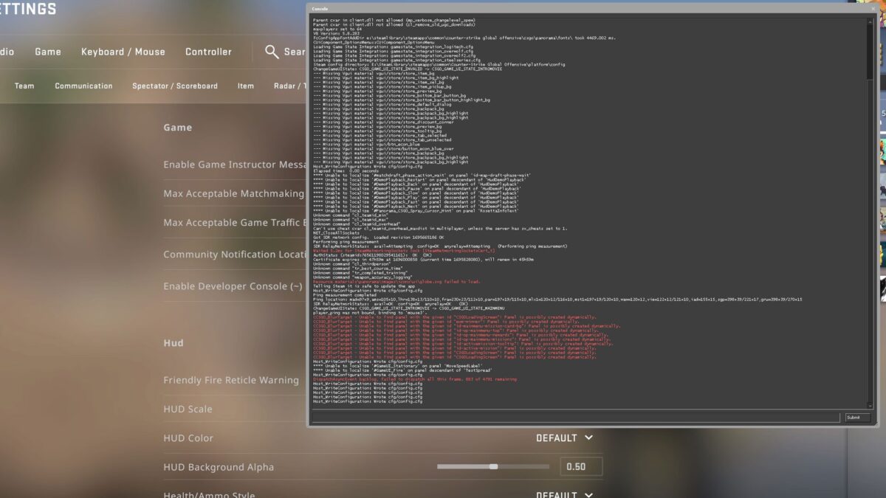
Task: Open the Keyboard / Mouse settings tab
Action: pos(123,52)
